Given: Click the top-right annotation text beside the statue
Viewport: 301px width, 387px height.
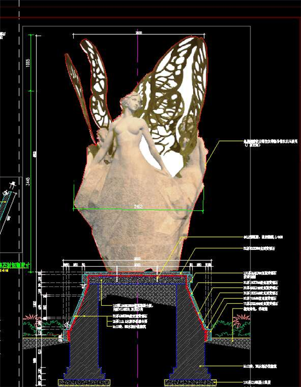Looking at the screenshot, I should 270,142.
